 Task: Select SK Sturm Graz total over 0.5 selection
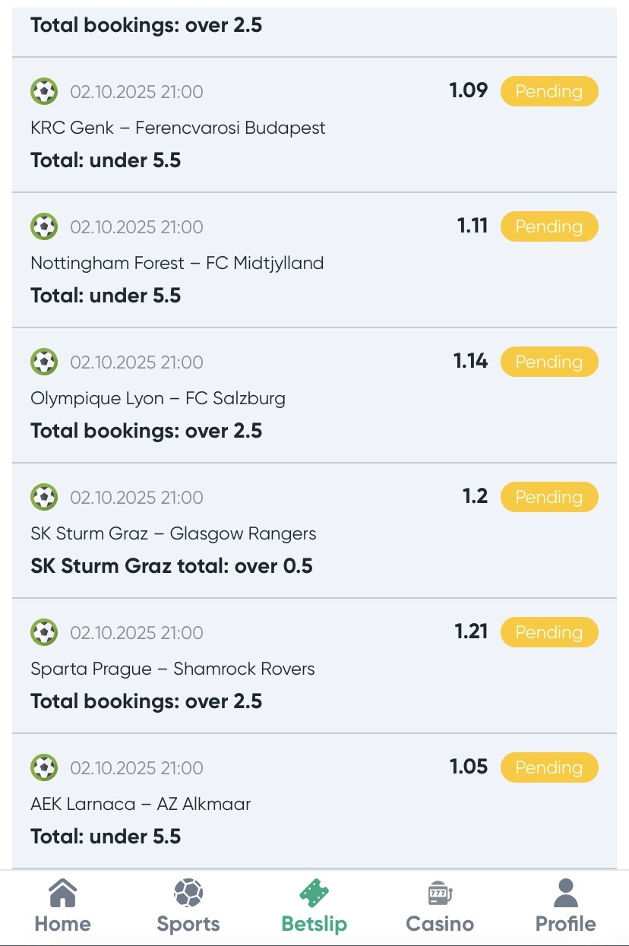[x=172, y=566]
